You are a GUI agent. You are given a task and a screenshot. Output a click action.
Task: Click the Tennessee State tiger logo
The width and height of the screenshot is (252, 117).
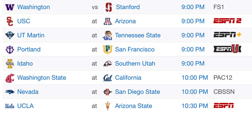(x=107, y=35)
